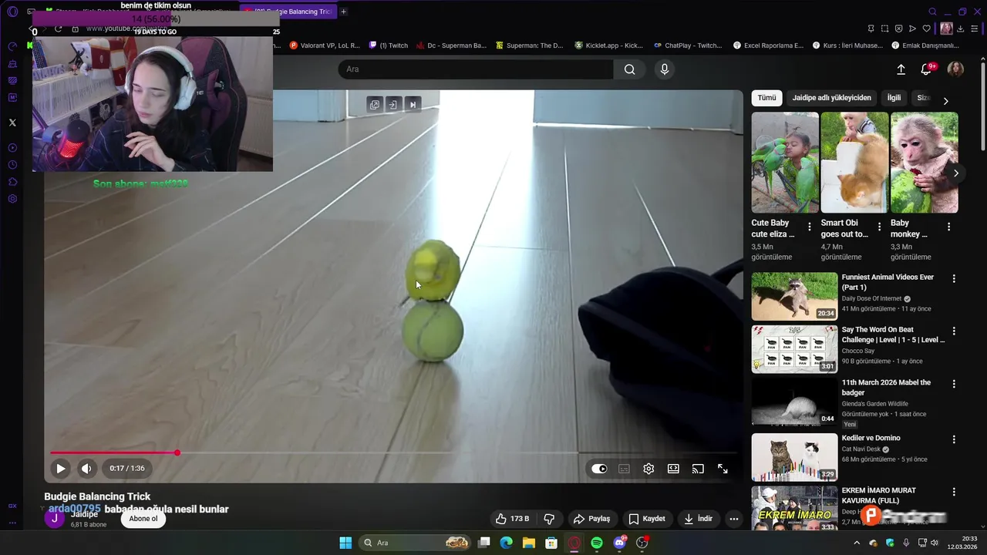Viewport: 987px width, 555px height.
Task: Select the Tümü filter chip
Action: tap(766, 98)
